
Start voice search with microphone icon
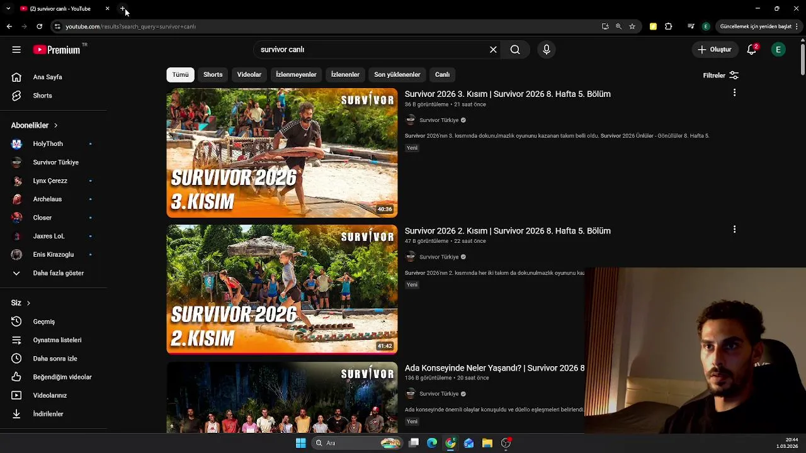click(x=546, y=50)
